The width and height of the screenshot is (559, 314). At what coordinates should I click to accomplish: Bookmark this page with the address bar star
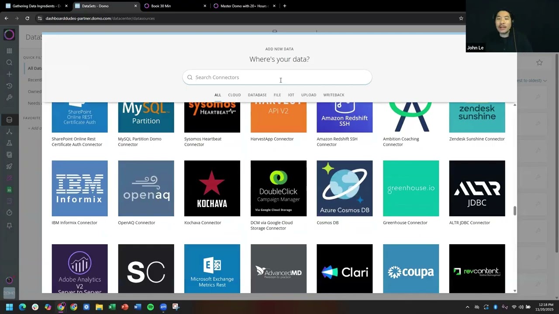461,18
